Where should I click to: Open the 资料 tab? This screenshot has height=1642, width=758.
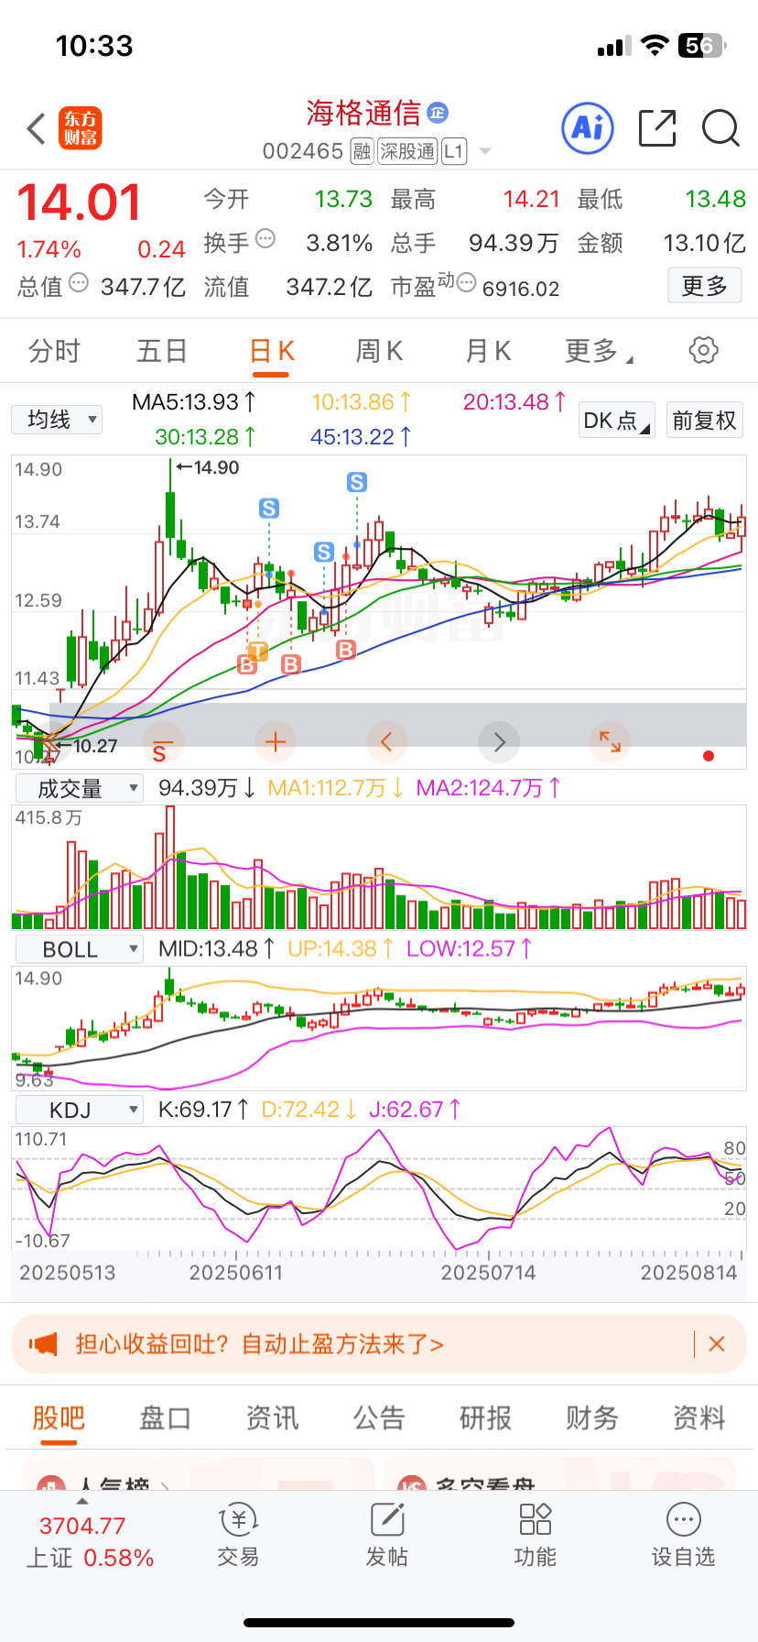(699, 1418)
